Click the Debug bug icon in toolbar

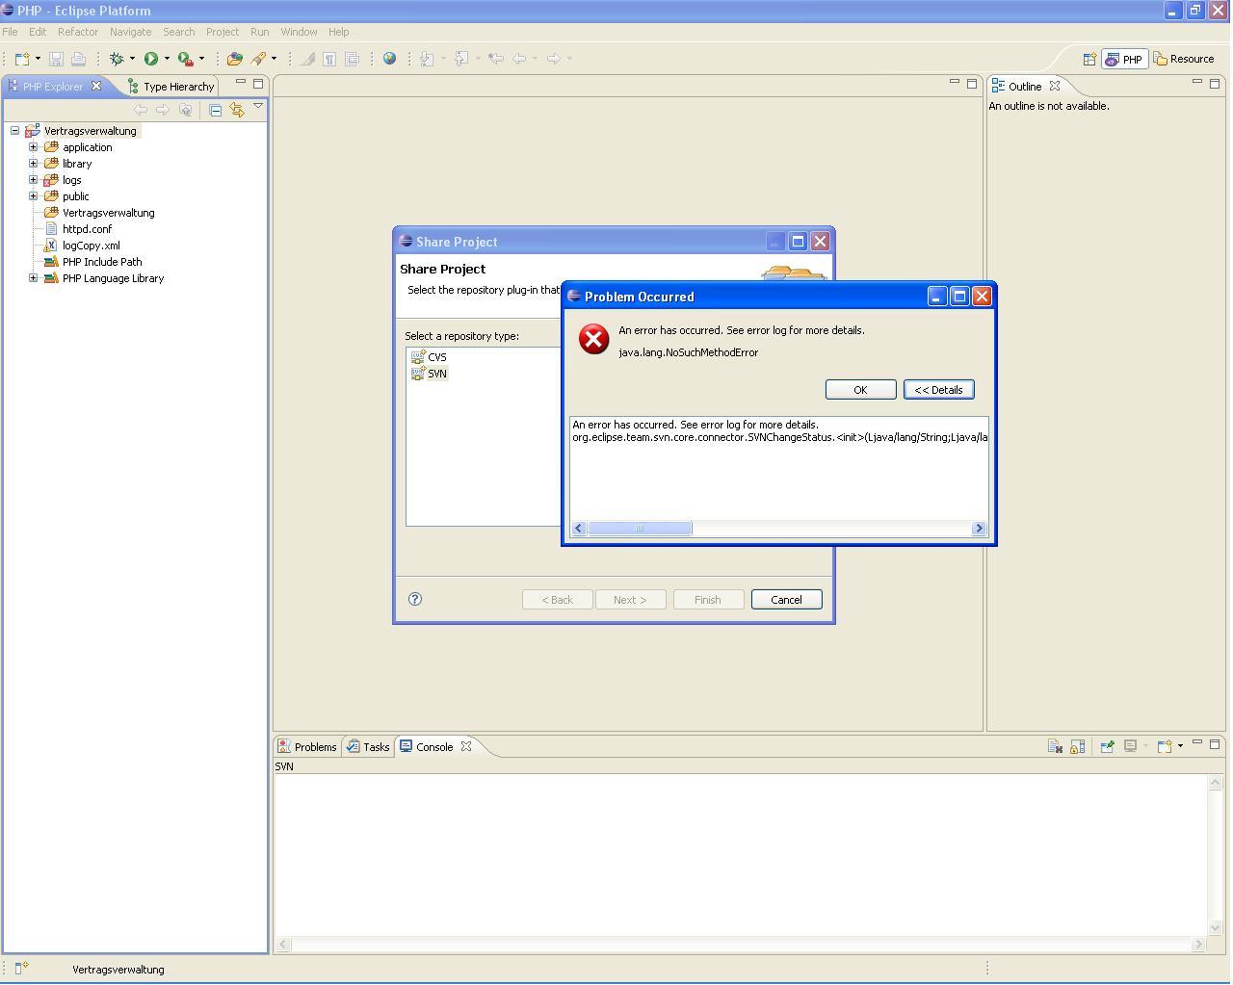point(117,59)
